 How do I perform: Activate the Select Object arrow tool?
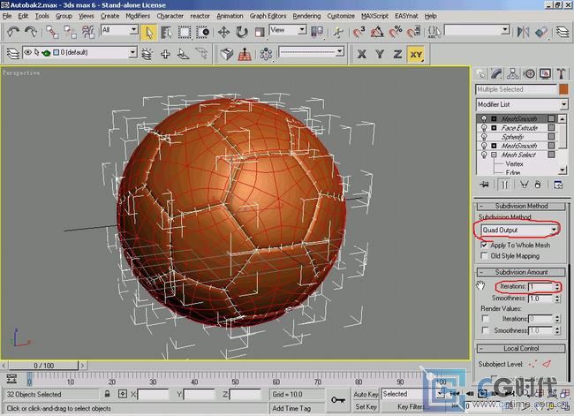point(148,33)
